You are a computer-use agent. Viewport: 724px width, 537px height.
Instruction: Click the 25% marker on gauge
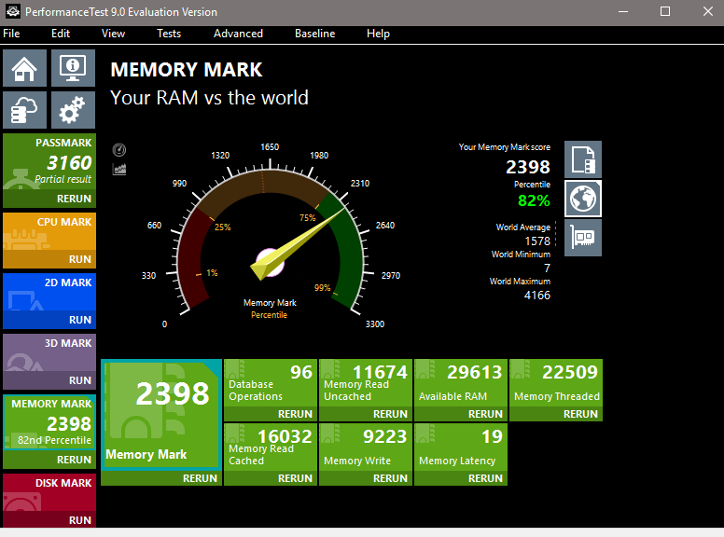click(223, 227)
